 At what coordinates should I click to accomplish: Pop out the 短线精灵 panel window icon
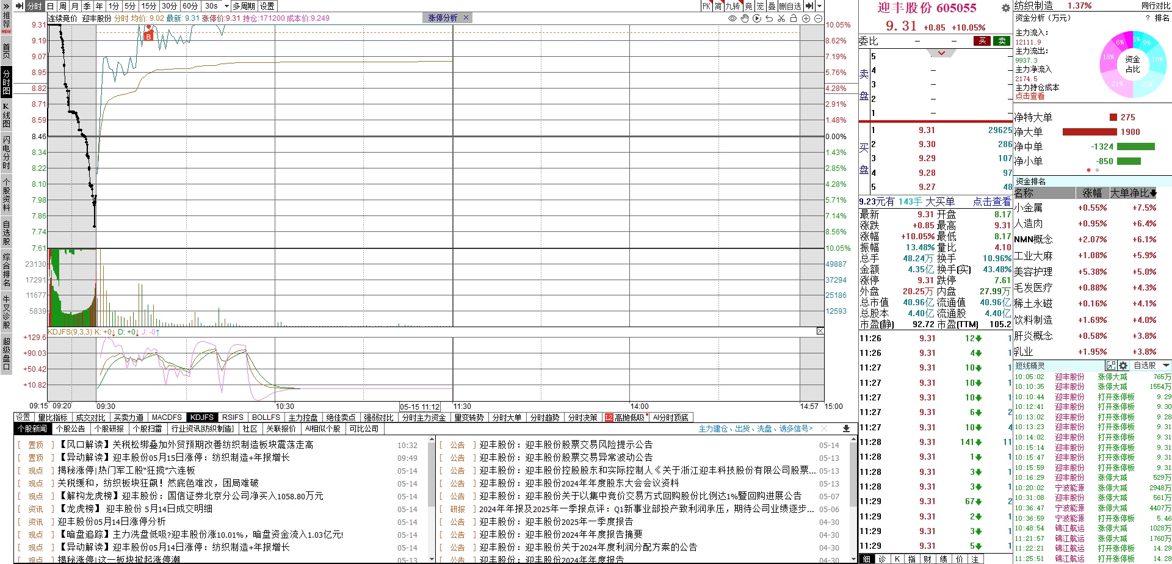pyautogui.click(x=1111, y=366)
